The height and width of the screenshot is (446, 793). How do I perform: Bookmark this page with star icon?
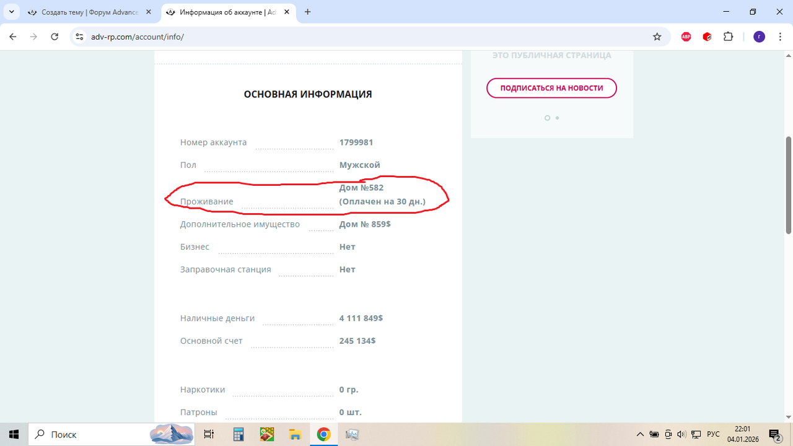[x=657, y=37]
